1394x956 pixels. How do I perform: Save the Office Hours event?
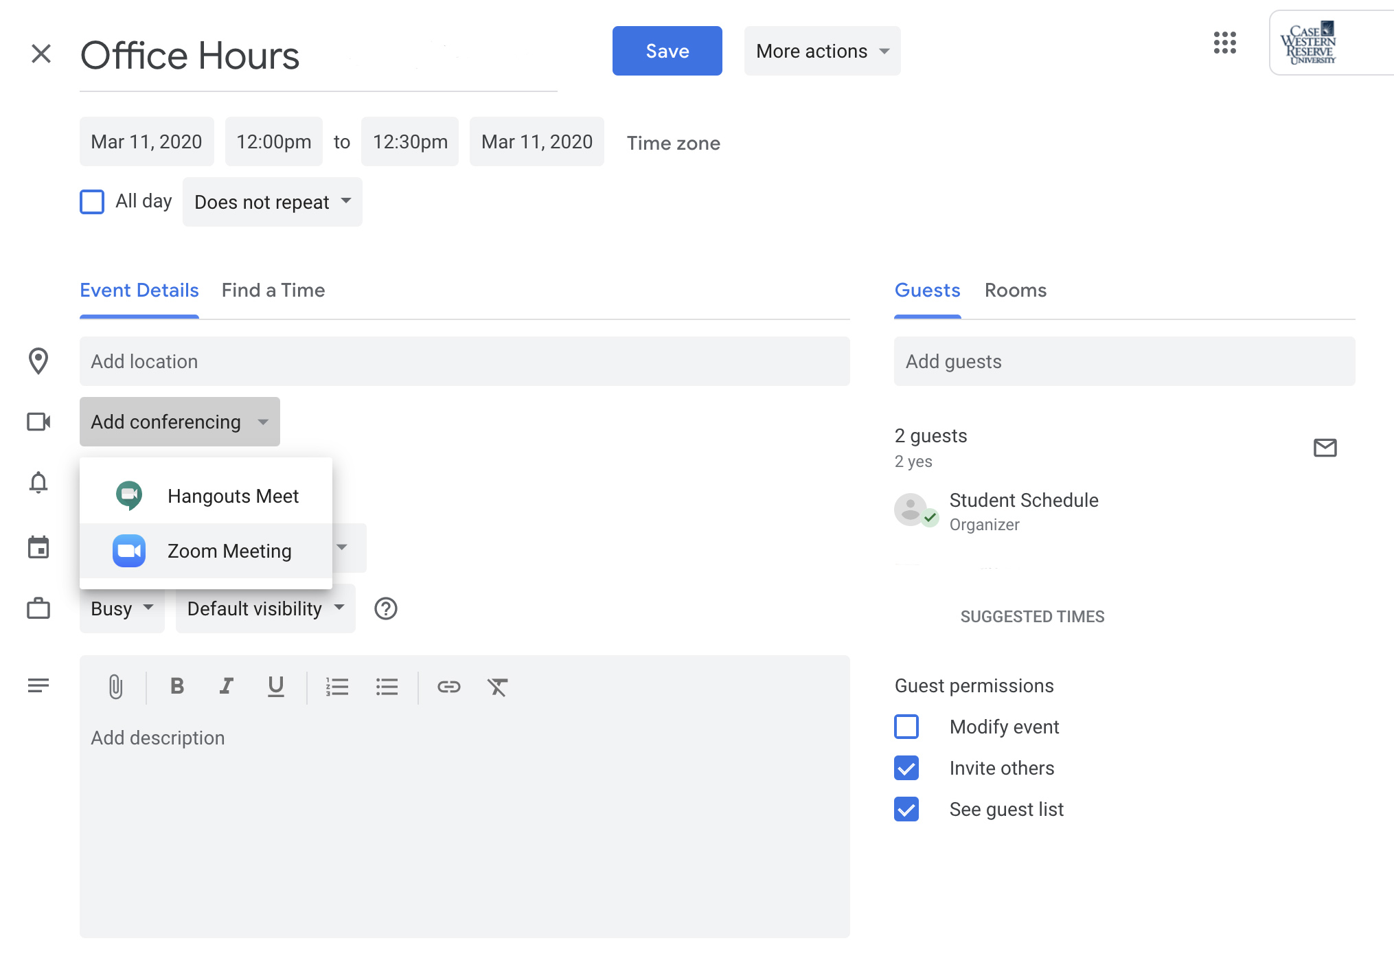(x=667, y=51)
